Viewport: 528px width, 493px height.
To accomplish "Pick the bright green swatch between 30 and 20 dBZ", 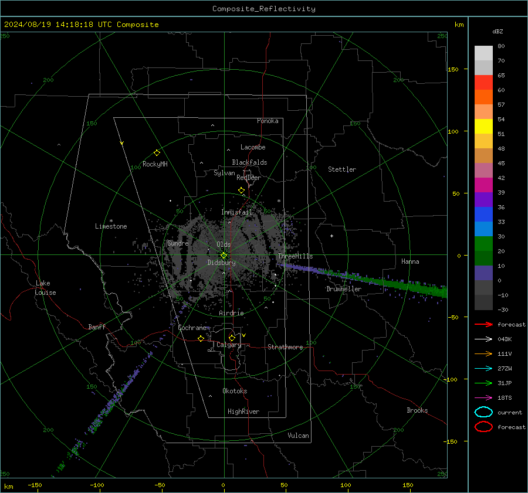I will point(483,244).
